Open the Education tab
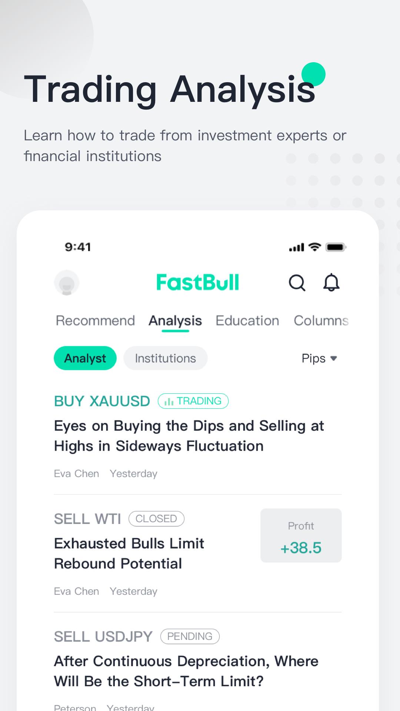400x711 pixels. coord(247,321)
